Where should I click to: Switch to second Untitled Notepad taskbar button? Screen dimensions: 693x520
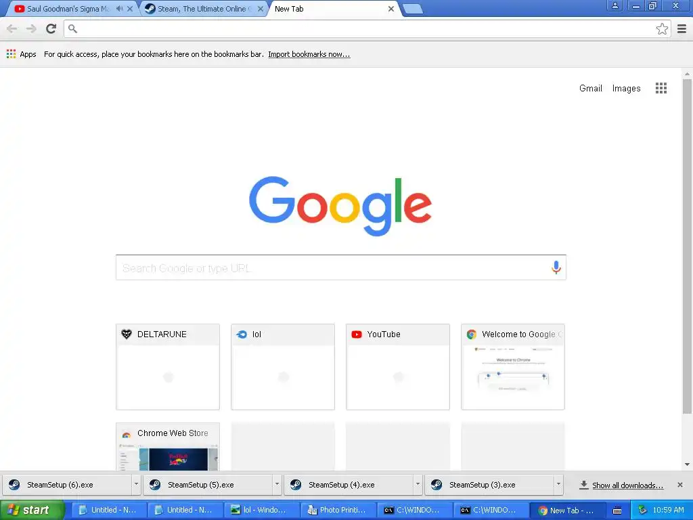click(x=184, y=510)
